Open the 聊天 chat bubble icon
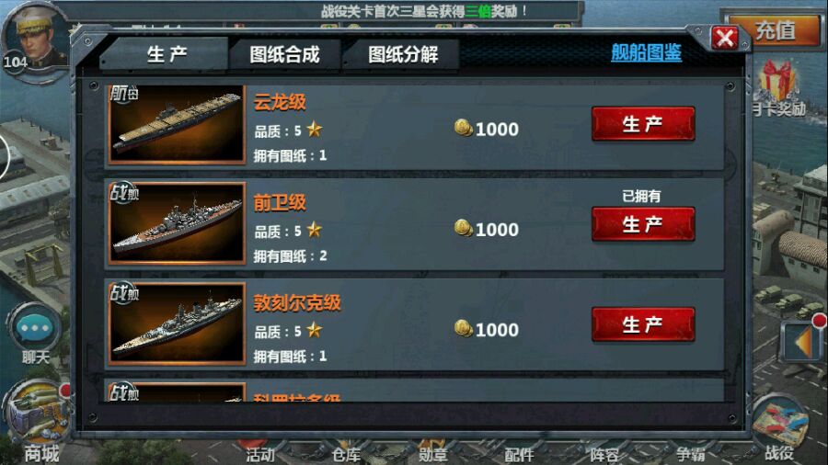 tap(35, 327)
